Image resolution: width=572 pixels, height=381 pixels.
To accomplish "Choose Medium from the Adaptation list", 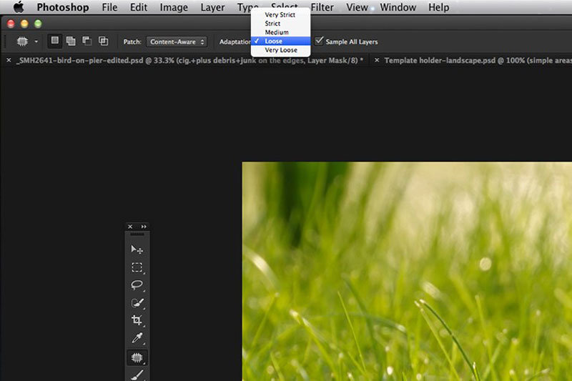I will 277,32.
